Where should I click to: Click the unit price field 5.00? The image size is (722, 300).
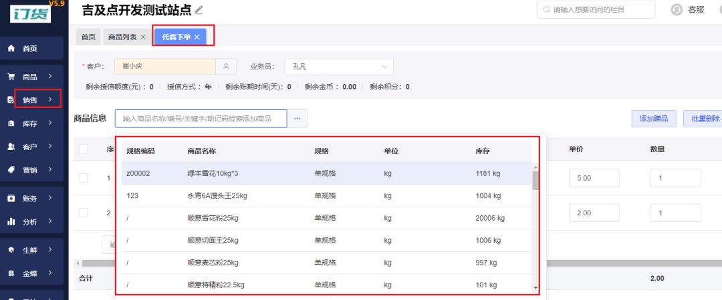click(594, 178)
